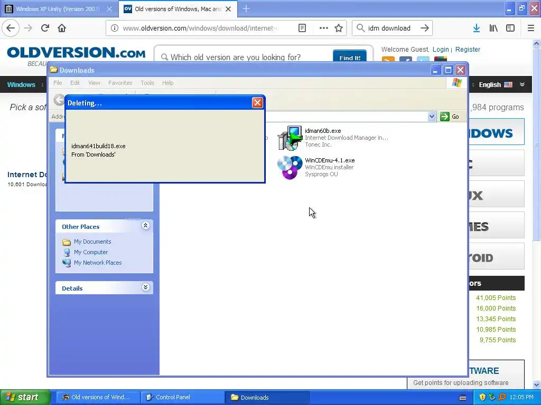Focus the 'Which old version' search field
Screen dimensions: 541x405
[245, 57]
